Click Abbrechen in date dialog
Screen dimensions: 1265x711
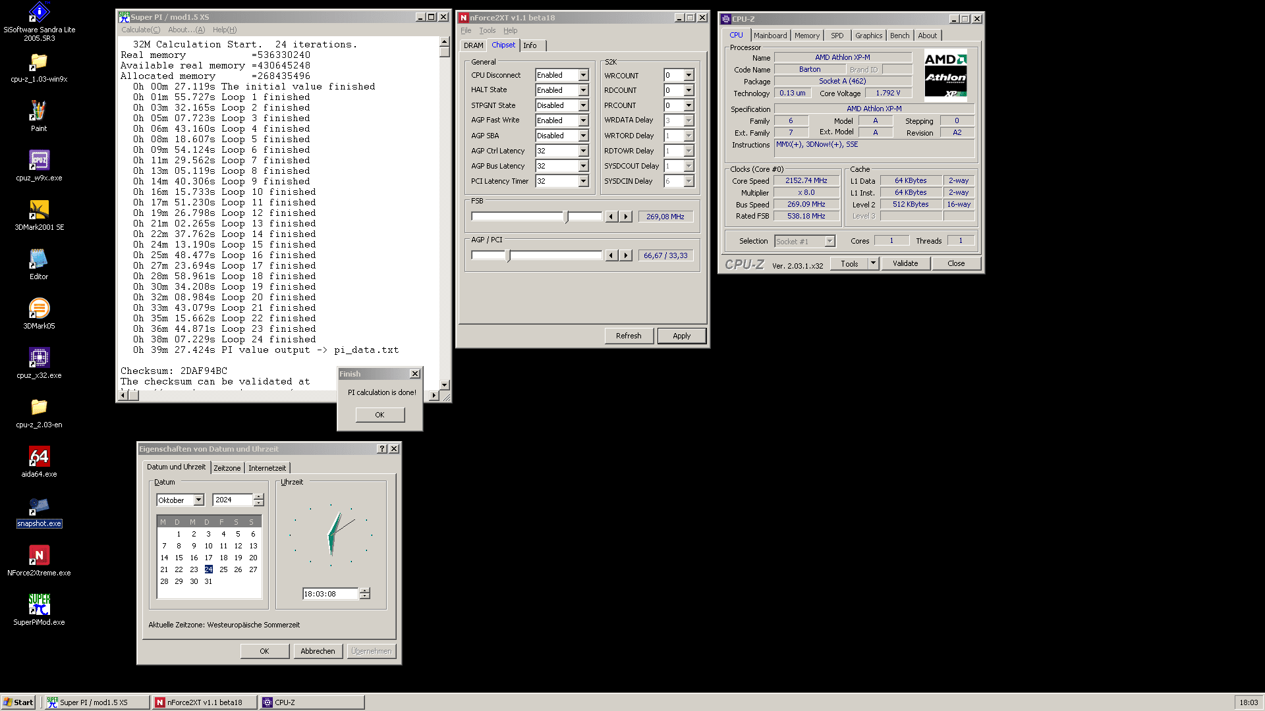click(x=318, y=651)
